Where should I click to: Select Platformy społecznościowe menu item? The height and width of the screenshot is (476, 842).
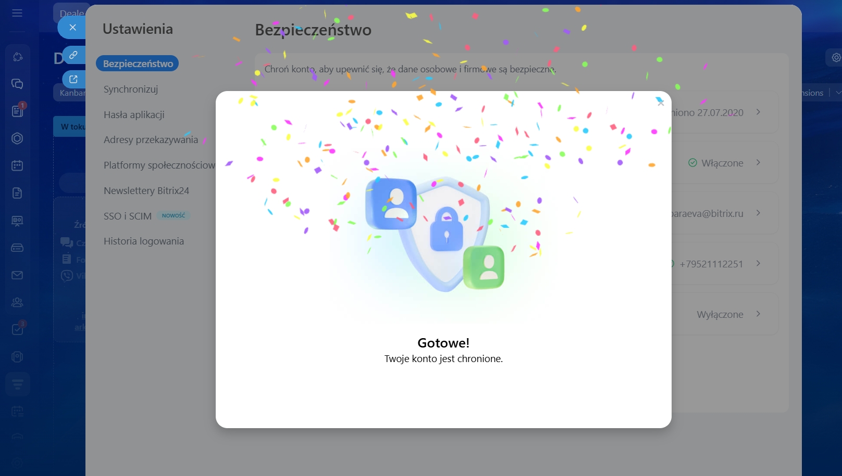coord(159,165)
